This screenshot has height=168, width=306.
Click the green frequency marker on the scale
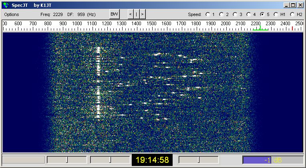[x=260, y=28]
